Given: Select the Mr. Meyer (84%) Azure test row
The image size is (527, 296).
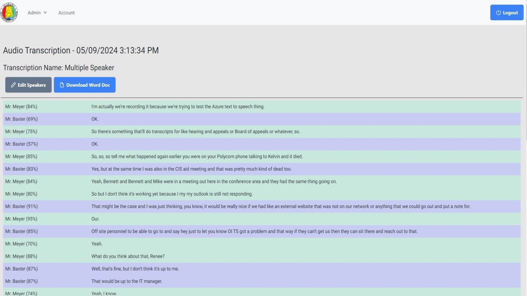Looking at the screenshot, I should pyautogui.click(x=178, y=107).
